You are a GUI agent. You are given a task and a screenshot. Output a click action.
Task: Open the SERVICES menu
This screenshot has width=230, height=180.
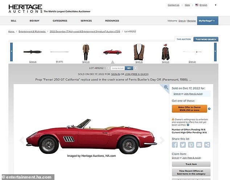pos(86,21)
